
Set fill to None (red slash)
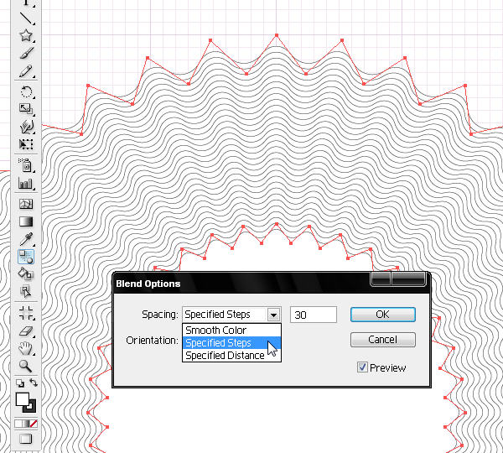pos(34,424)
